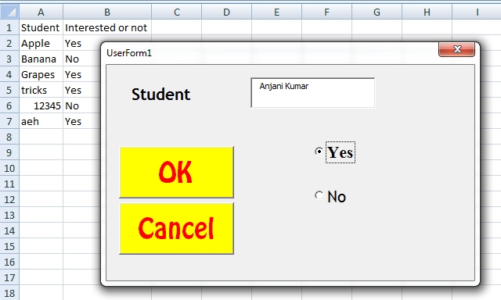
Task: Click the Interested or not header cell
Action: pyautogui.click(x=107, y=28)
